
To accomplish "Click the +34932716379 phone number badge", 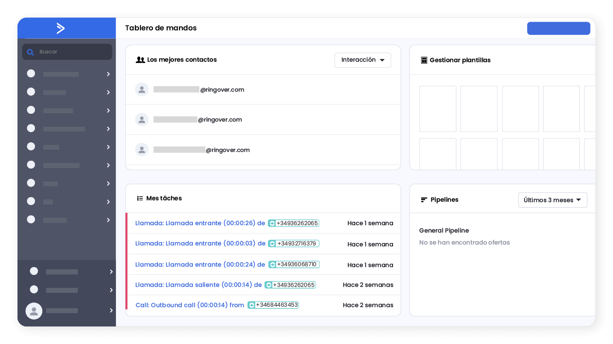I will tap(293, 243).
